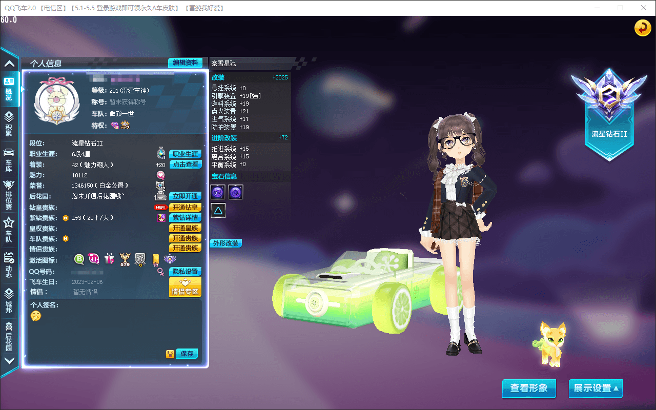This screenshot has width=656, height=410.
Task: Click the 流星钻石II rank badge
Action: [x=609, y=114]
